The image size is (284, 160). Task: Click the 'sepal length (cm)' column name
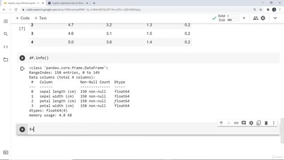tap(58, 92)
